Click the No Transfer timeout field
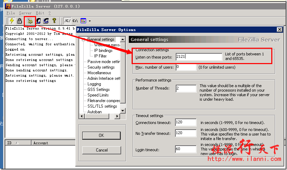The image size is (287, 170). coord(185,133)
